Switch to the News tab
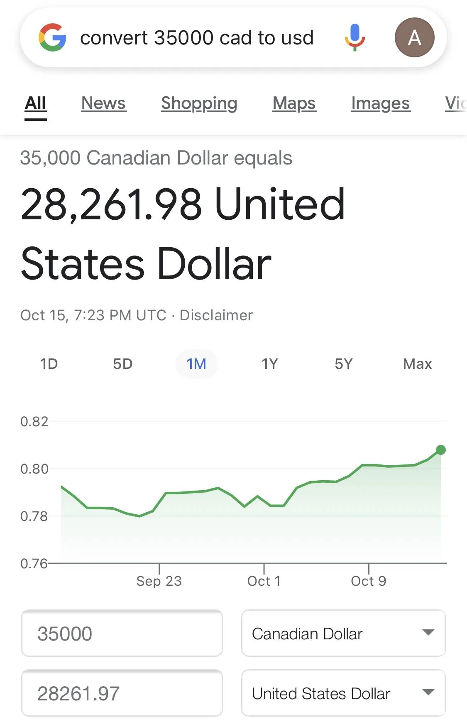Image resolution: width=467 pixels, height=727 pixels. pyautogui.click(x=103, y=103)
